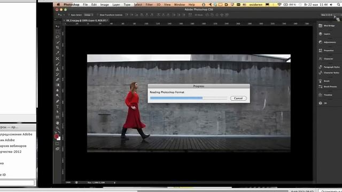
Task: Open the Move tool preset picker
Action: (x=60, y=15)
